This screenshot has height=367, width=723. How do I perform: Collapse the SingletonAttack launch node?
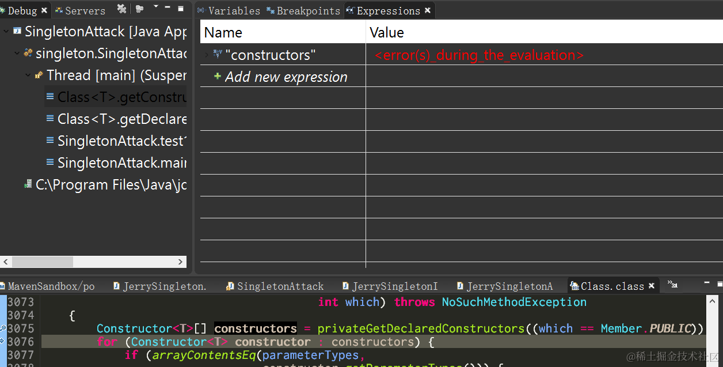pos(6,31)
